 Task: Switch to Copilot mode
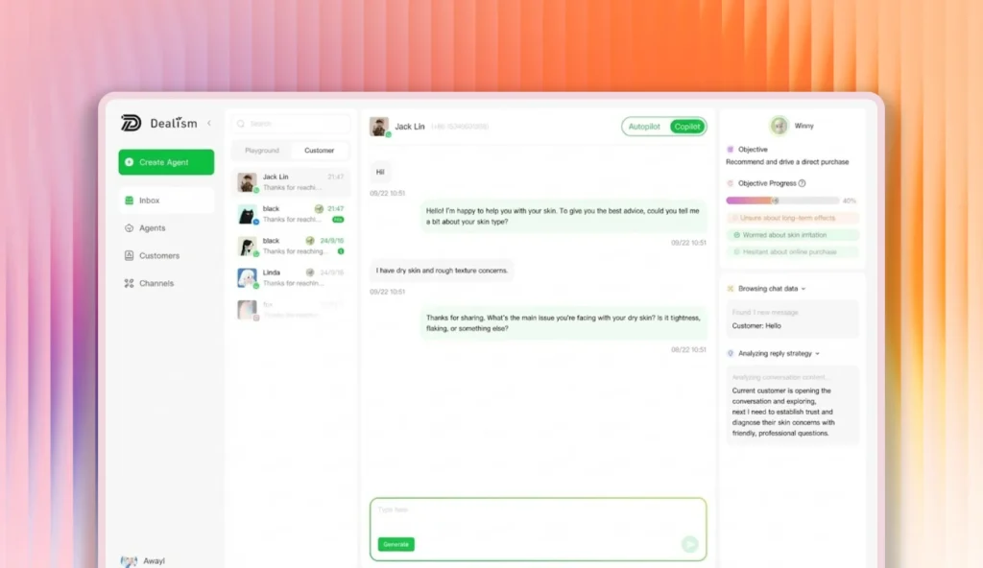coord(687,127)
